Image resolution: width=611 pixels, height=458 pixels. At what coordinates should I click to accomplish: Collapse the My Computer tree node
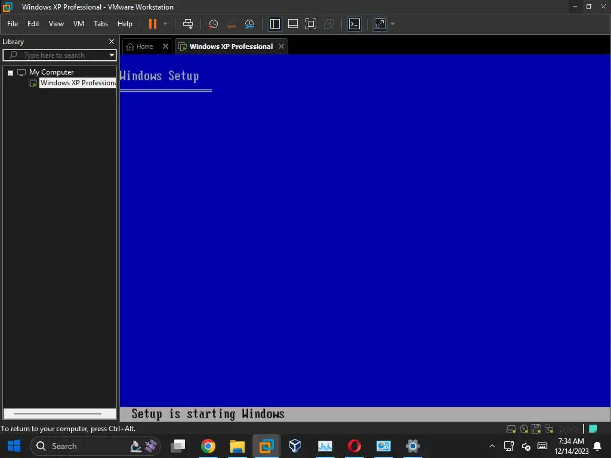point(11,73)
